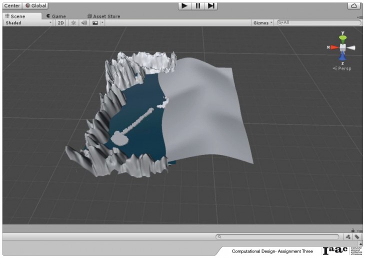
Task: Open the Cloud services icon
Action: tap(353, 5)
